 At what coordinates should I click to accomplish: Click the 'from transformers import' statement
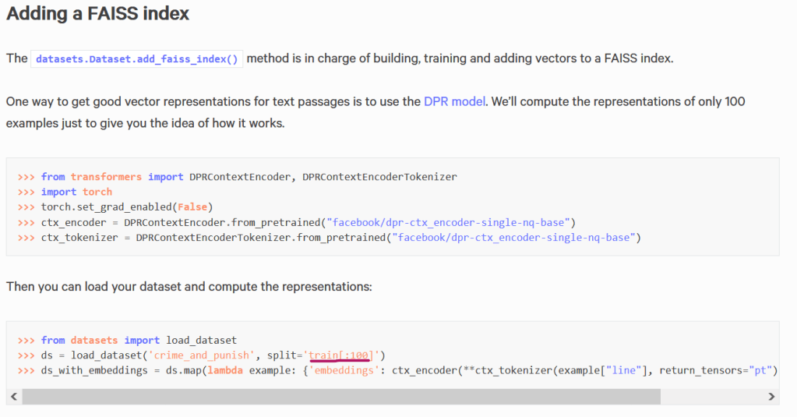pos(112,177)
